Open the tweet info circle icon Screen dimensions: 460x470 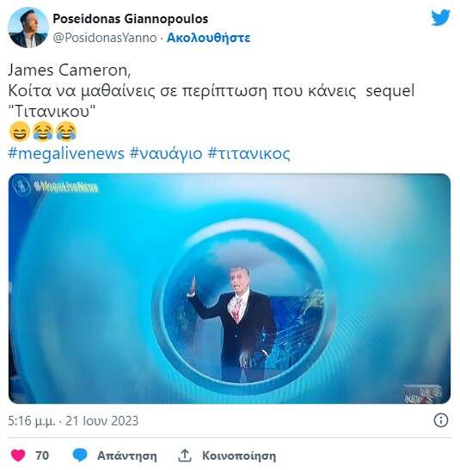click(441, 420)
